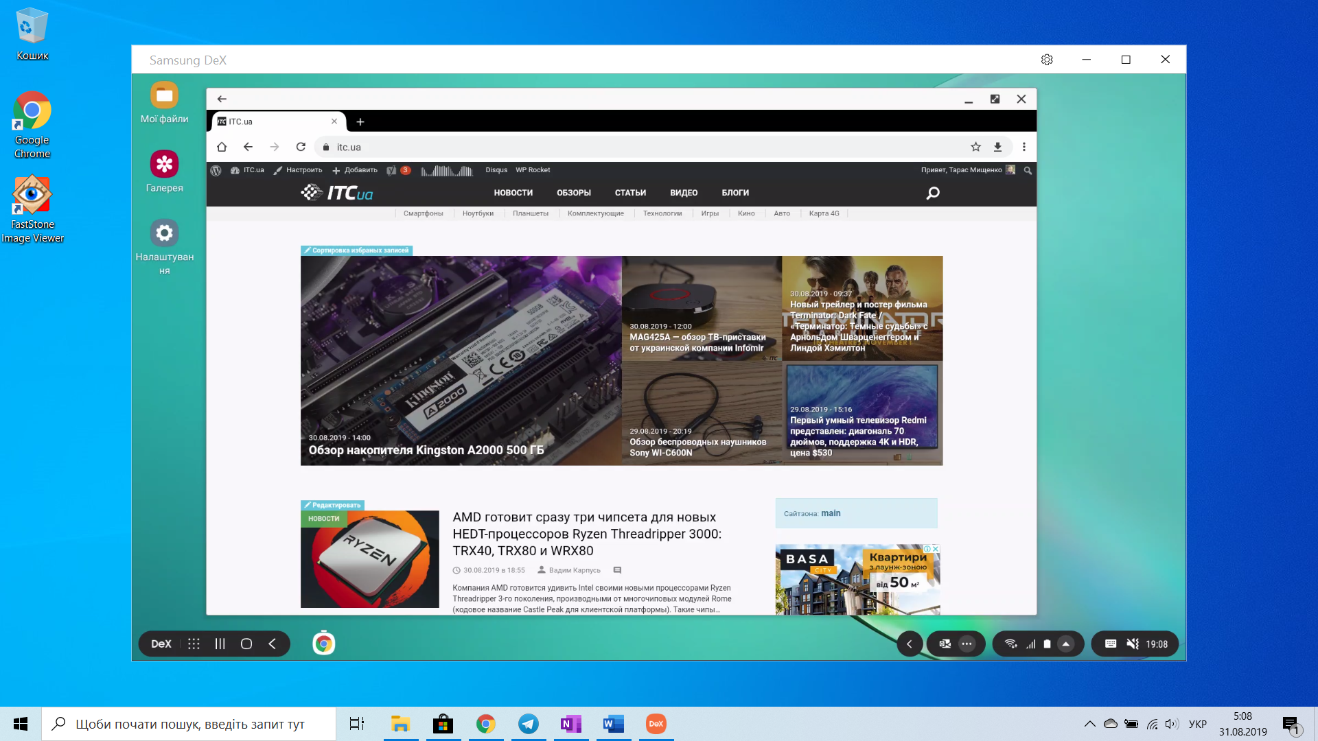
Task: Open Yoast SEO notifications with badge 3
Action: click(x=399, y=170)
